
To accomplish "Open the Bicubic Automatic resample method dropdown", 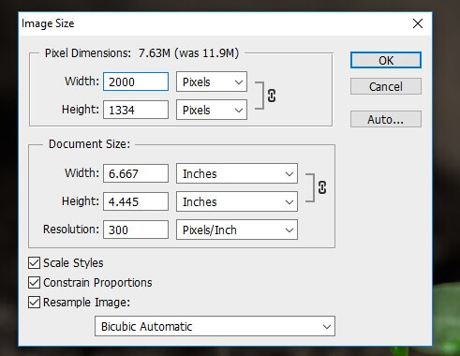I will [x=215, y=326].
